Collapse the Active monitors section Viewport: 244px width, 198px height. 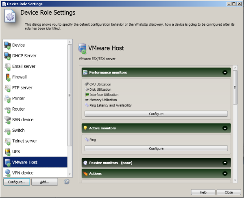tap(224, 128)
